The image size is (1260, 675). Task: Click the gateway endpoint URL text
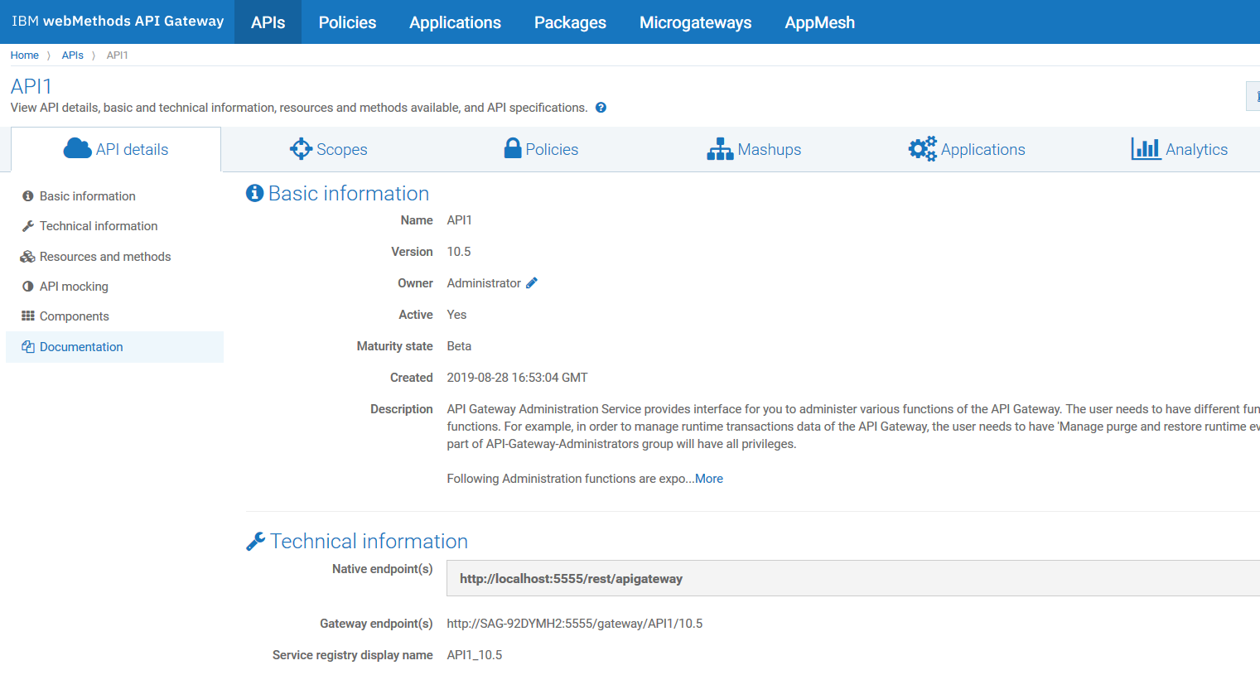[574, 624]
